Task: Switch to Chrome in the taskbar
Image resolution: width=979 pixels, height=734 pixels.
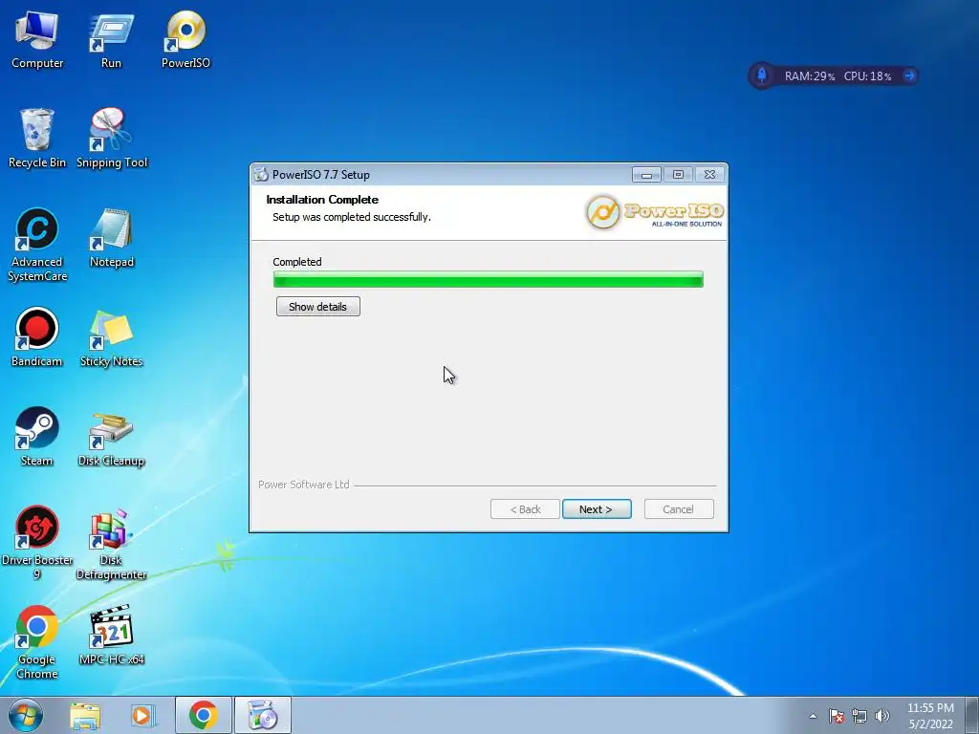Action: [204, 715]
